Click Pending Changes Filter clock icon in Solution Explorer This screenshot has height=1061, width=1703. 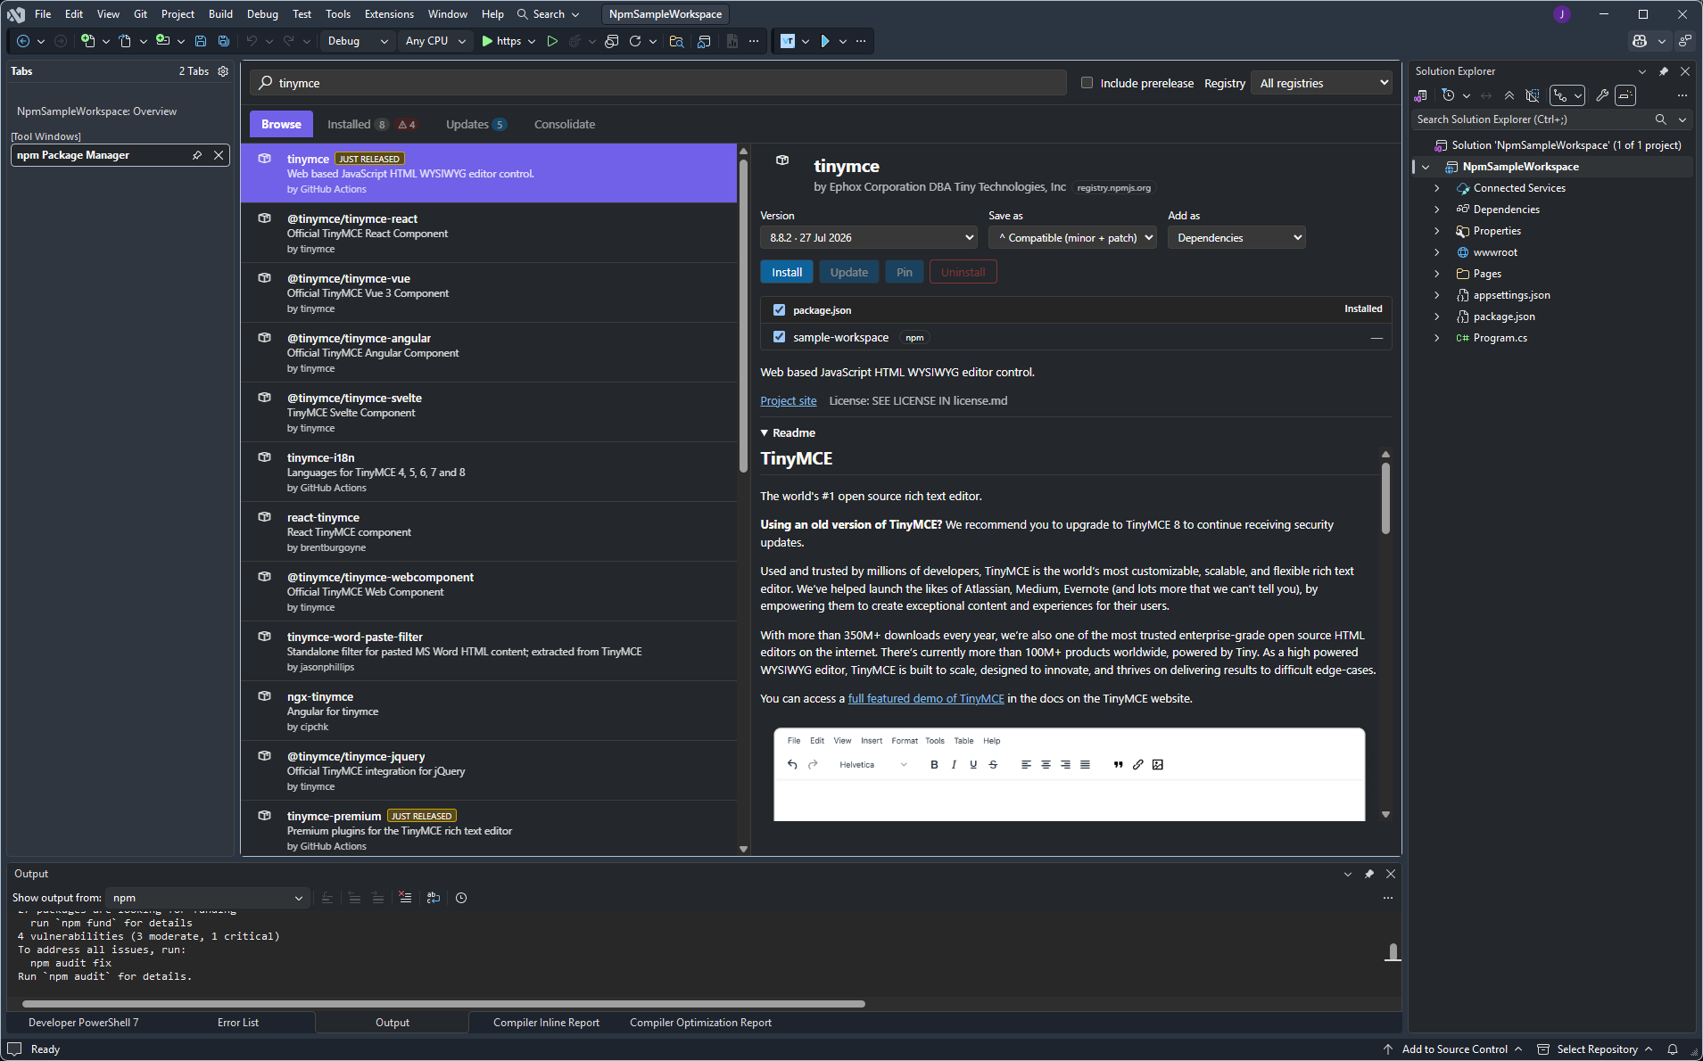[1448, 95]
